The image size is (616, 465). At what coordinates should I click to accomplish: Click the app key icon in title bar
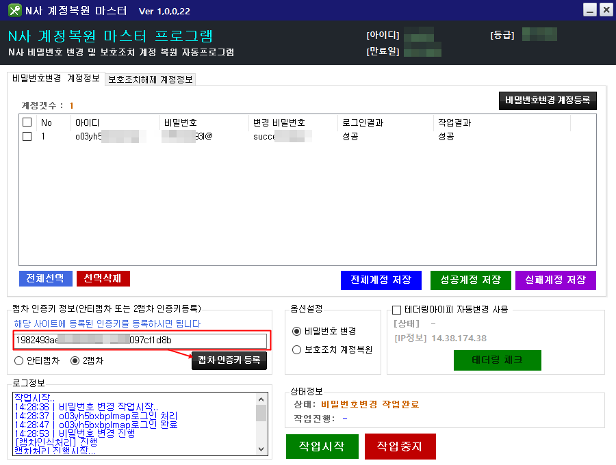pyautogui.click(x=15, y=10)
